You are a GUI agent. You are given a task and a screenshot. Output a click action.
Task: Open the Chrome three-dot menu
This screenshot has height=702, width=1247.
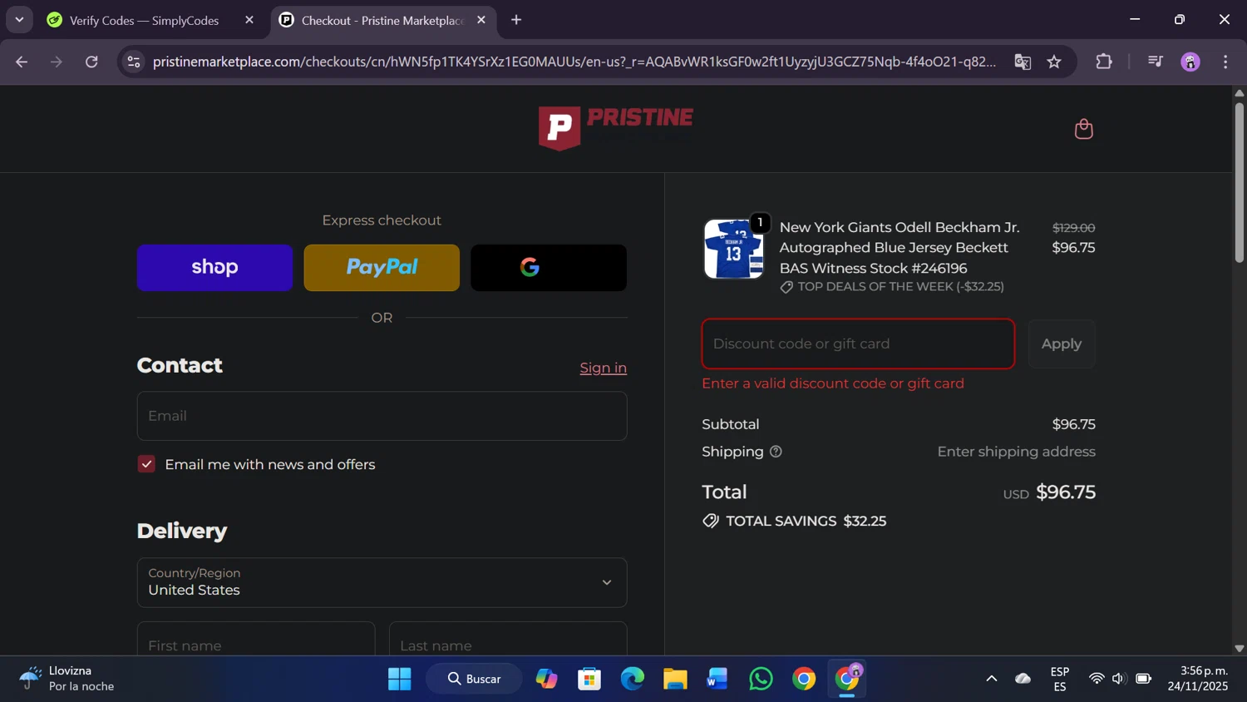1225,62
